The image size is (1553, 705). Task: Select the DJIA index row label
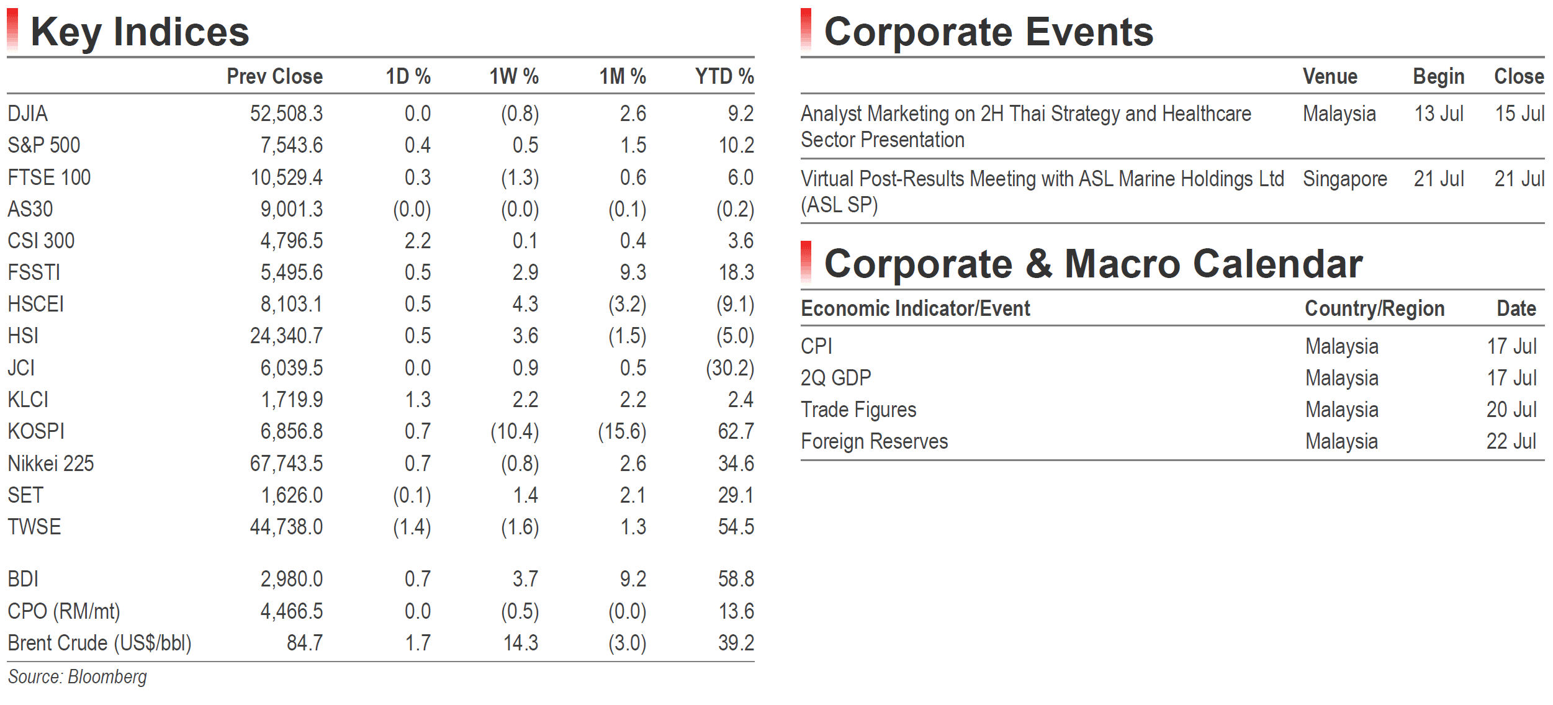pos(27,114)
